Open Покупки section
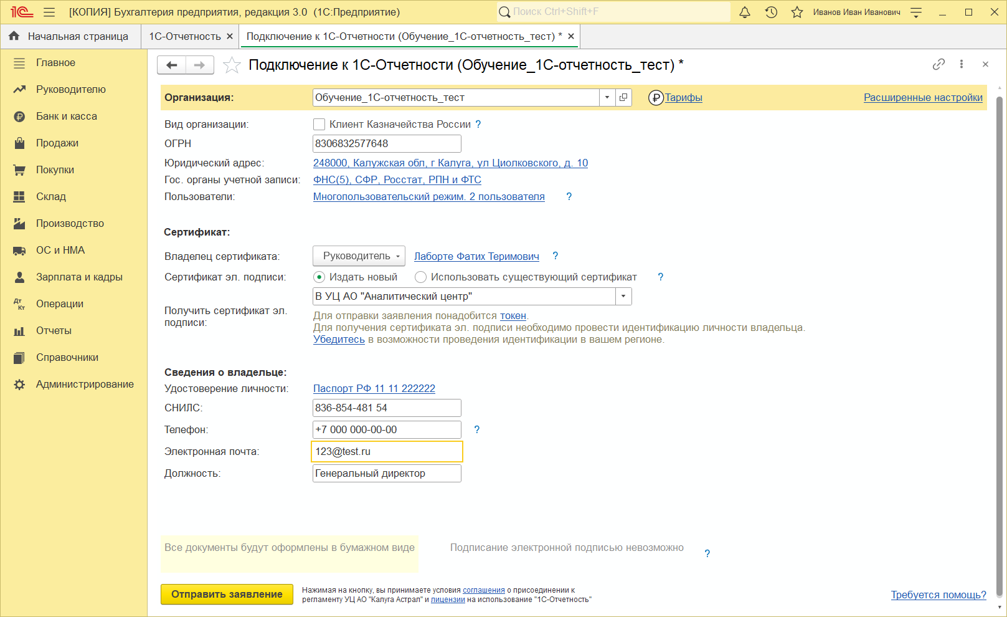Screen dimensions: 1007x617 coord(73,170)
